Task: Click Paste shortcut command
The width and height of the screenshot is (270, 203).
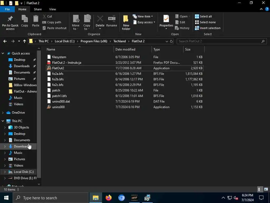Action: coord(54,28)
